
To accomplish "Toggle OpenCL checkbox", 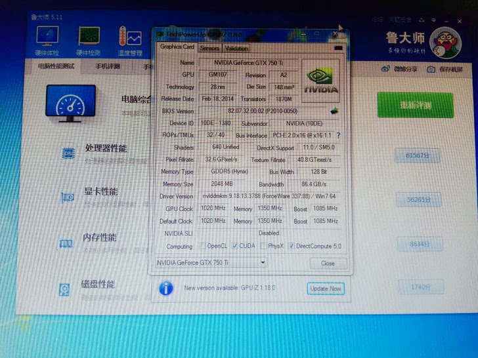I will [x=202, y=246].
